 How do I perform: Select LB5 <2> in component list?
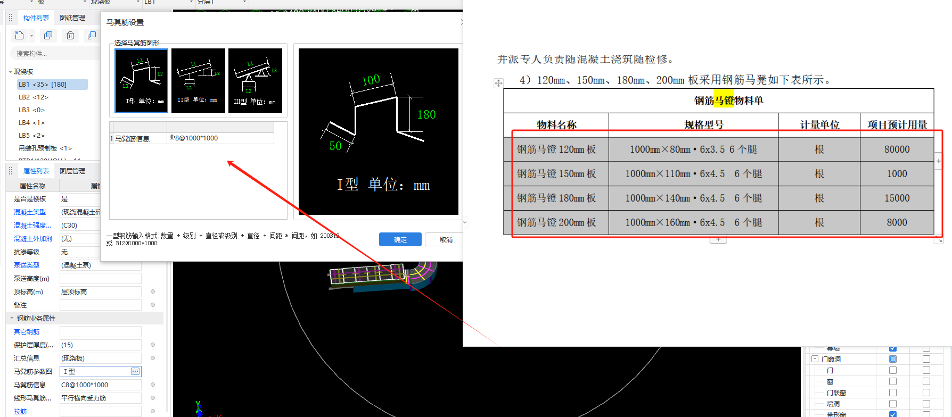coord(32,136)
